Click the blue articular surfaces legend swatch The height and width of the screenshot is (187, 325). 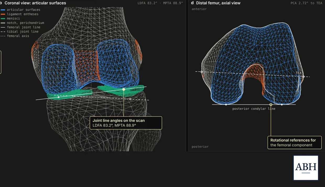click(x=3, y=10)
